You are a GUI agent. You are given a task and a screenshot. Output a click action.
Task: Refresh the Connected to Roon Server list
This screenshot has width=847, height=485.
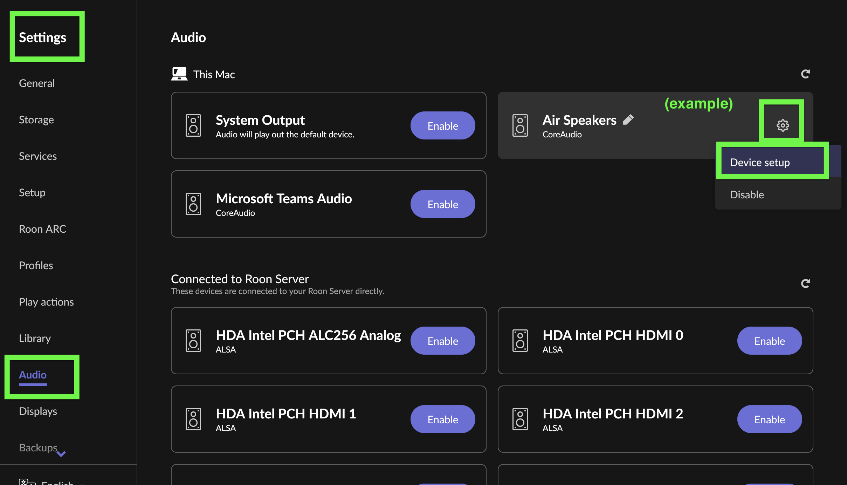(x=805, y=283)
